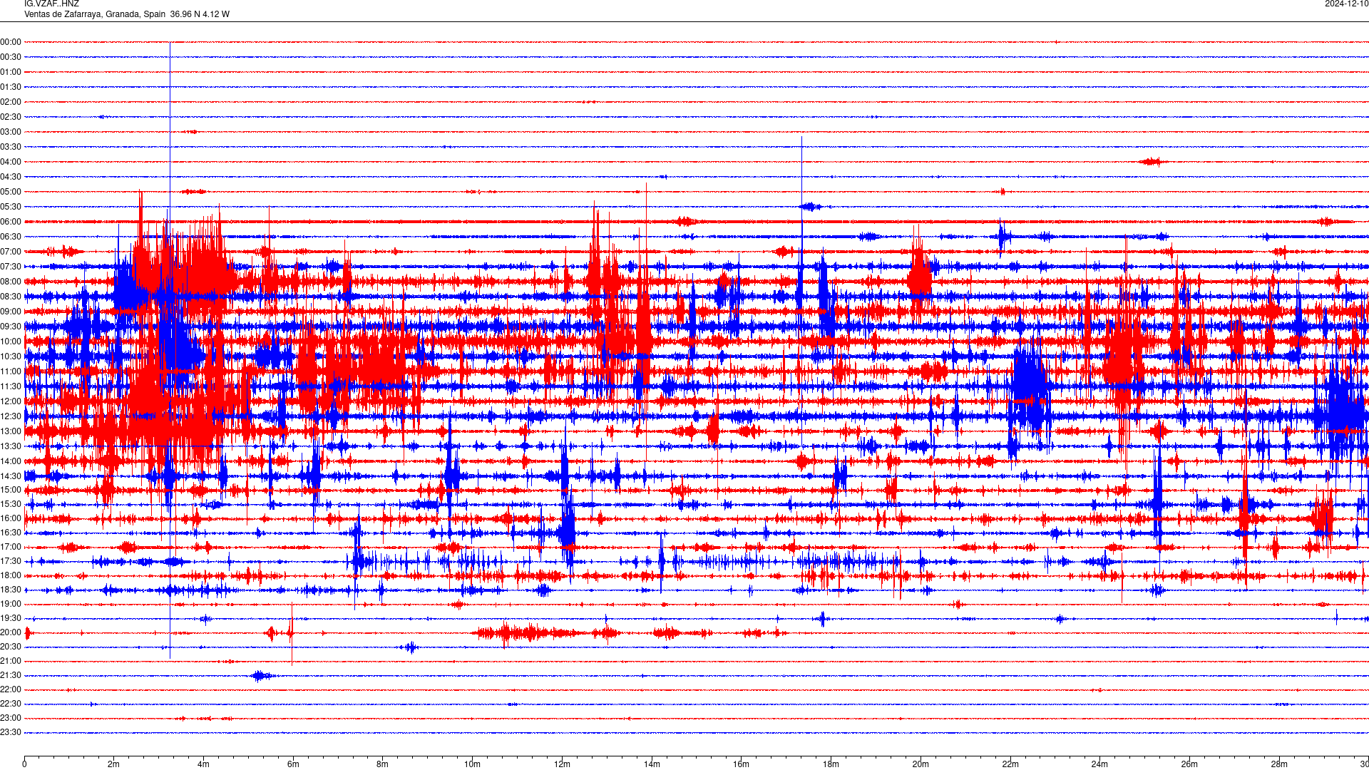
Task: Click the date 2024-12-10 label
Action: (x=1347, y=4)
